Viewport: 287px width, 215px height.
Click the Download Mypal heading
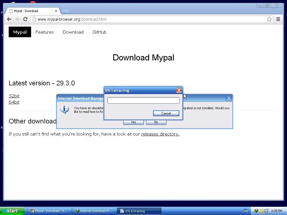click(143, 58)
